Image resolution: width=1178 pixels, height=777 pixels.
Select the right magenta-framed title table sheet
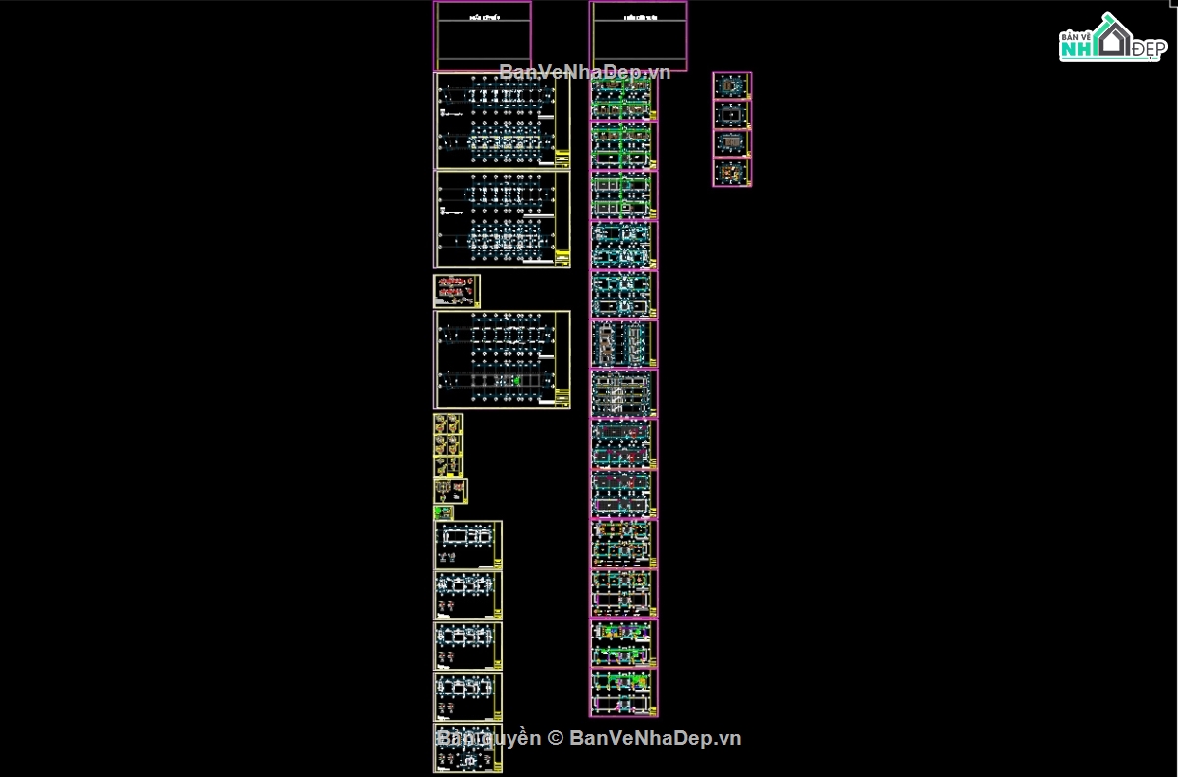pos(638,35)
